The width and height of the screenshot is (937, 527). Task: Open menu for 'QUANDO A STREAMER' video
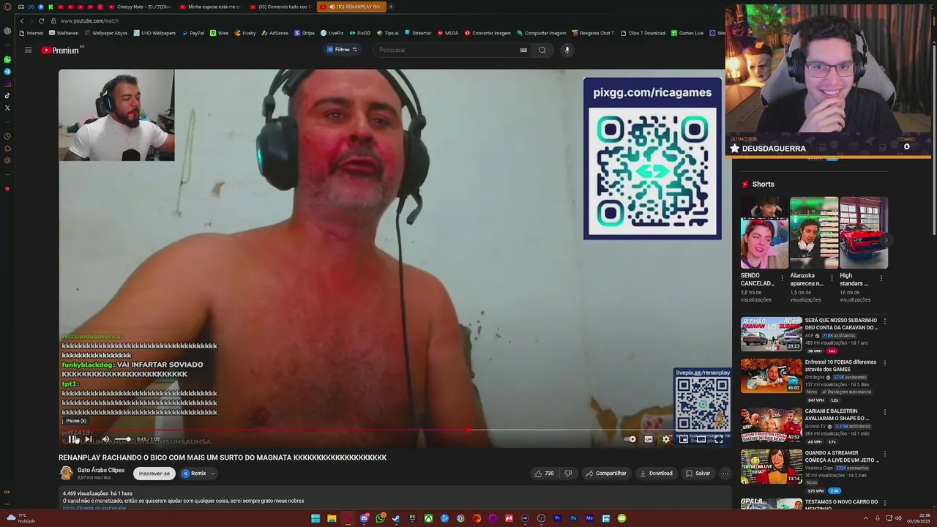click(x=885, y=454)
